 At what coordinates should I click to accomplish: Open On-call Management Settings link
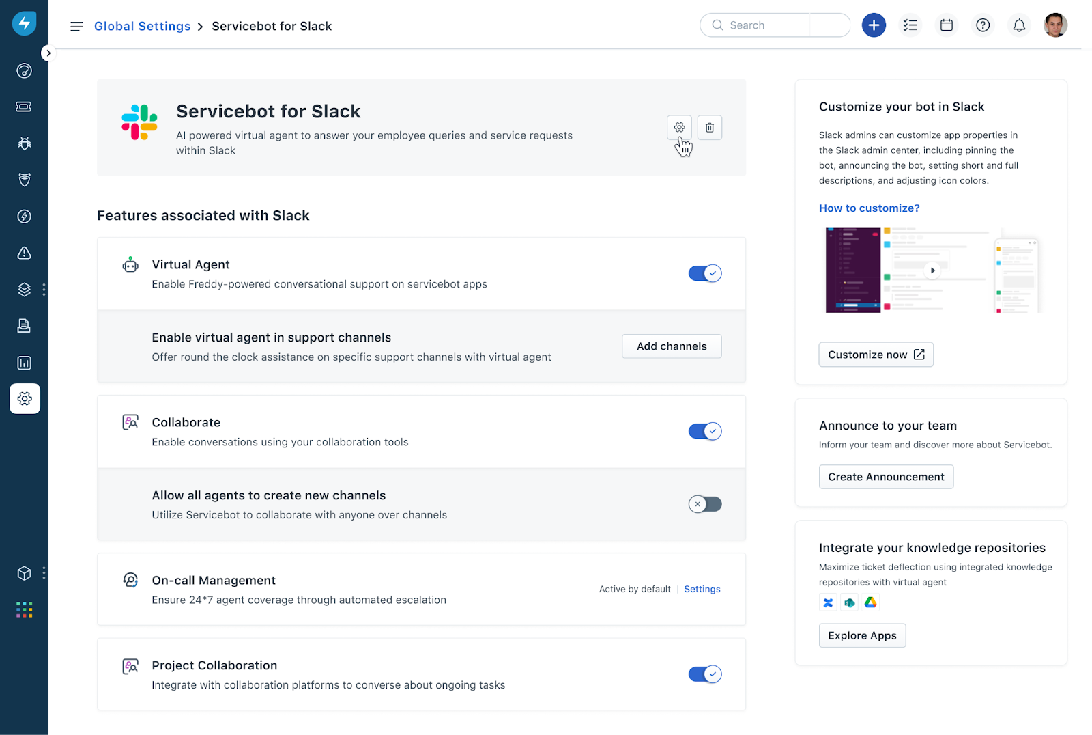(702, 589)
